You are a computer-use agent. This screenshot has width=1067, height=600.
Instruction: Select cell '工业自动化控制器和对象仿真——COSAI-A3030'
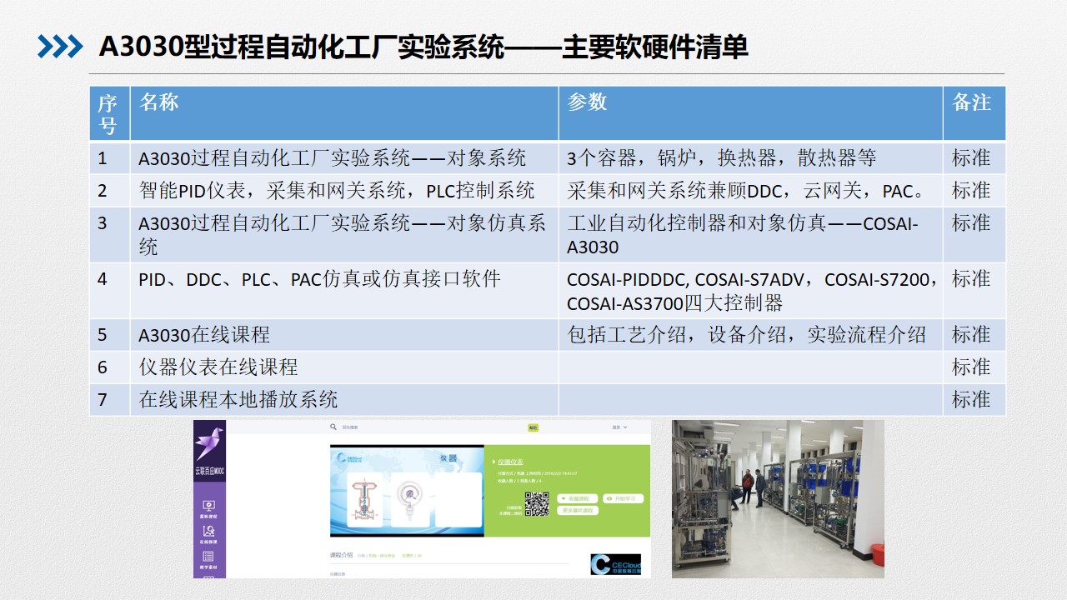click(750, 235)
